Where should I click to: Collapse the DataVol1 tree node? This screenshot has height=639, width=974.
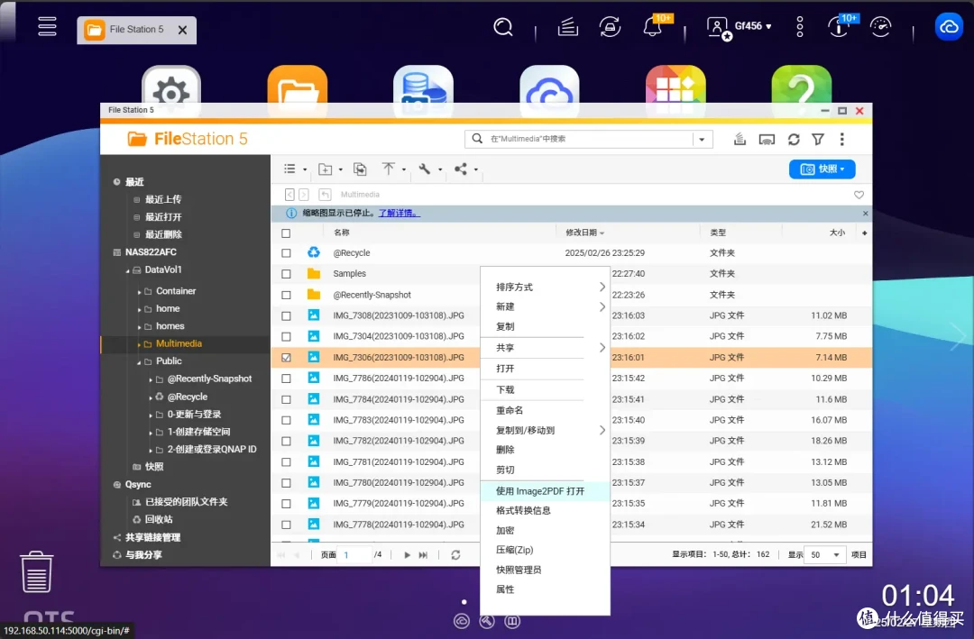[128, 270]
